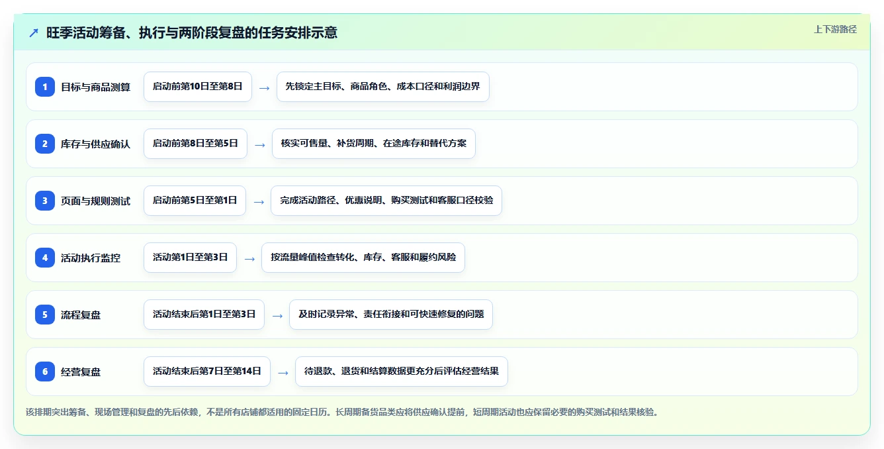Click the footnote text starting 该排期突出筹备
The width and height of the screenshot is (884, 449).
pyautogui.click(x=343, y=412)
